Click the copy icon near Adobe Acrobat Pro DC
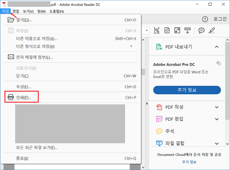Viewport: 230px width, 170px height. click(218, 63)
